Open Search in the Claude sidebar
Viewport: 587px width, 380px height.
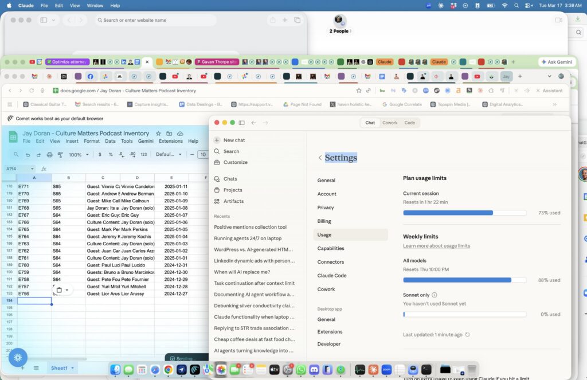coord(231,151)
